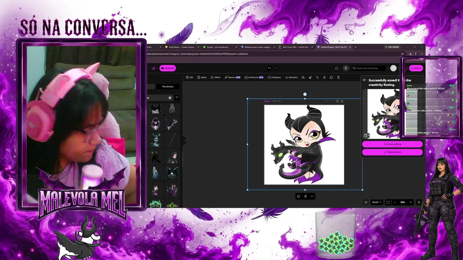Select the black feather wings sticker
Image resolution: width=463 pixels, height=260 pixels.
click(172, 124)
